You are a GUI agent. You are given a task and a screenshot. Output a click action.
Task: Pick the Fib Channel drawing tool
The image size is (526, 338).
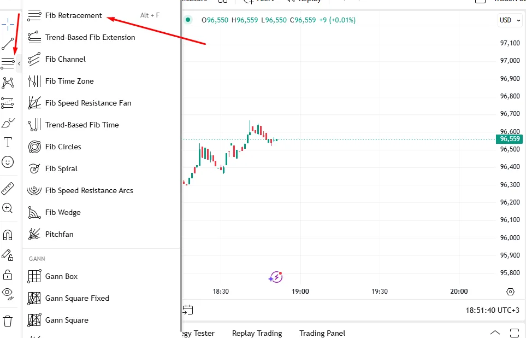click(x=66, y=59)
